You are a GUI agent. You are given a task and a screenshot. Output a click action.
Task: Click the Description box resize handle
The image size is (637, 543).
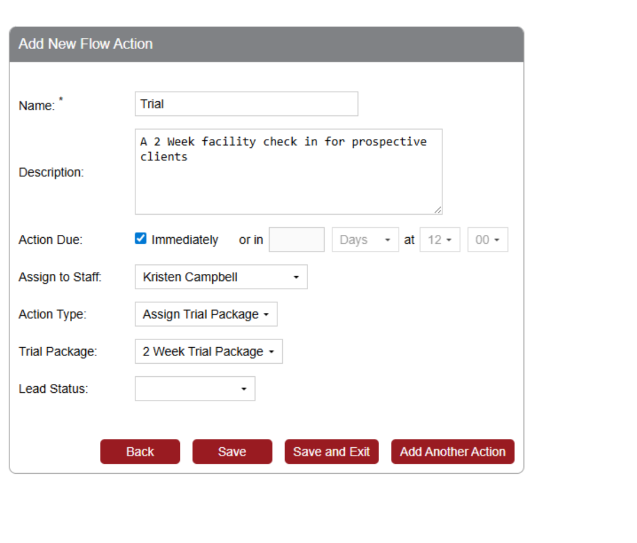pyautogui.click(x=438, y=209)
